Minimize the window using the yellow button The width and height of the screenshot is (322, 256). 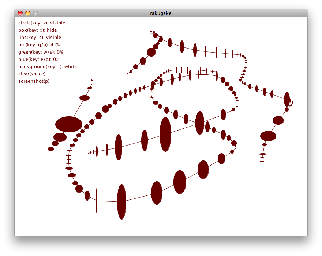pos(28,13)
